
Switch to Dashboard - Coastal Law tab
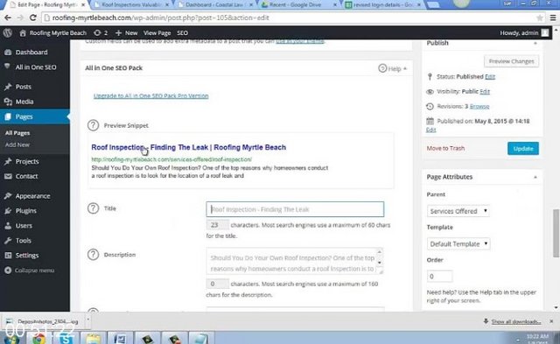(214, 5)
